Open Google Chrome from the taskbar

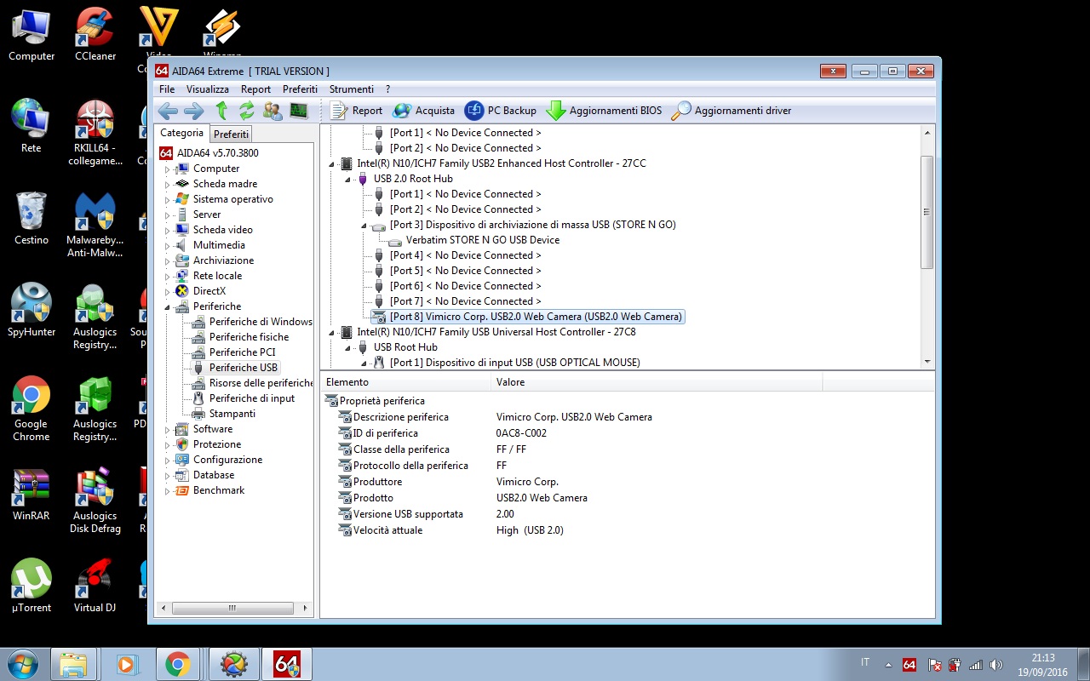click(177, 664)
